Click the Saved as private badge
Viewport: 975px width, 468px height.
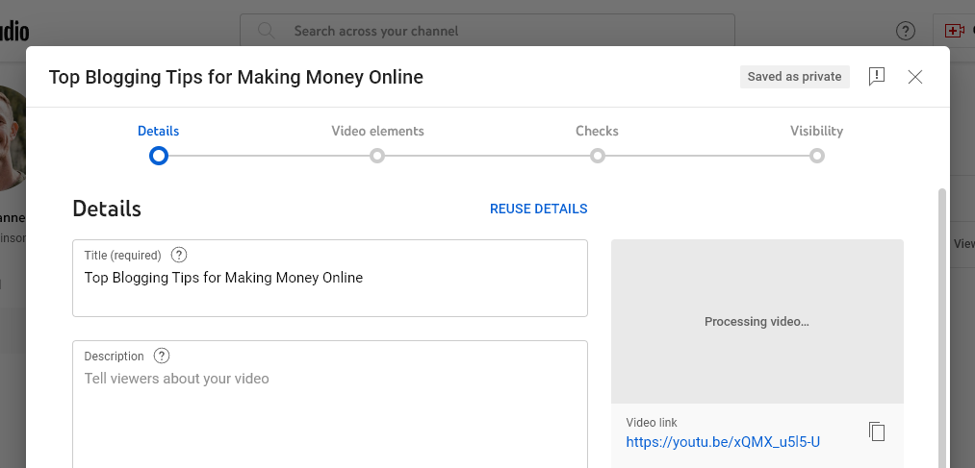(x=794, y=77)
